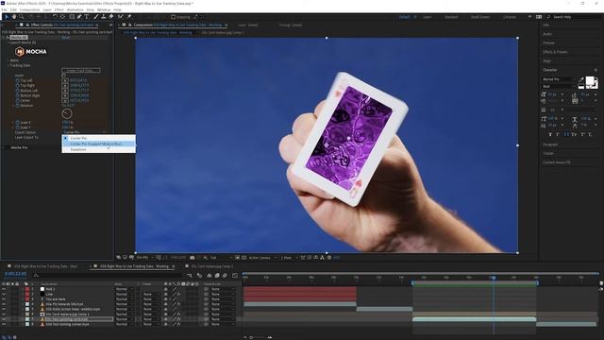Screen dimensions: 604x340
Task: Select the Hand tool
Action: pyautogui.click(x=14, y=17)
